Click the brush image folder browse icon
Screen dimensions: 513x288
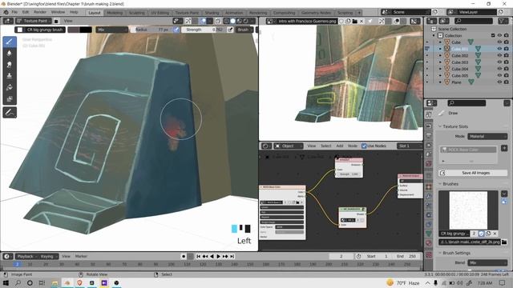click(x=504, y=242)
